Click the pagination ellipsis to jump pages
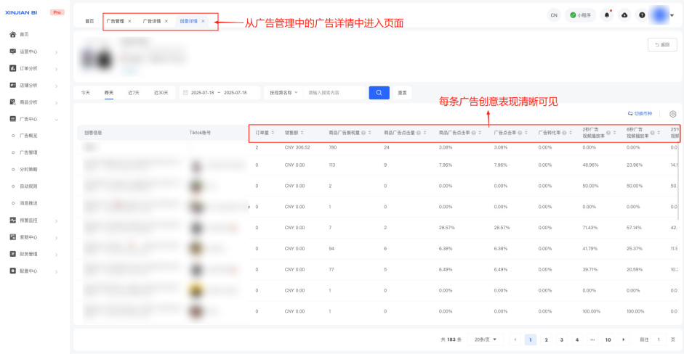The height and width of the screenshot is (354, 684). [592, 339]
